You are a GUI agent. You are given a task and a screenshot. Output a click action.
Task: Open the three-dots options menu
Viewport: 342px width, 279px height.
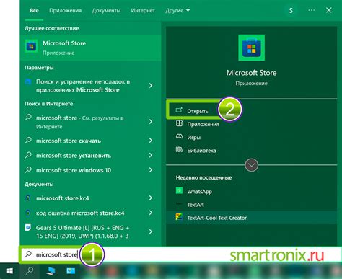pos(311,10)
